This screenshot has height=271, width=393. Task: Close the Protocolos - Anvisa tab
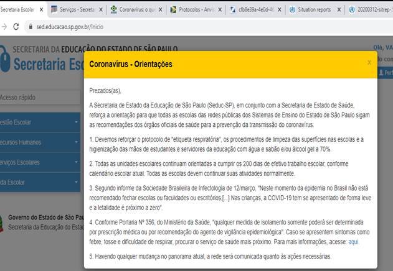(x=220, y=9)
